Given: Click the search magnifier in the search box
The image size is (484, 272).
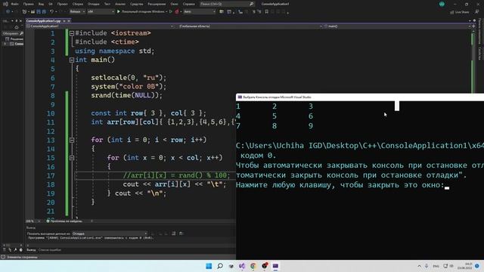Looking at the screenshot, I should click(252, 4).
